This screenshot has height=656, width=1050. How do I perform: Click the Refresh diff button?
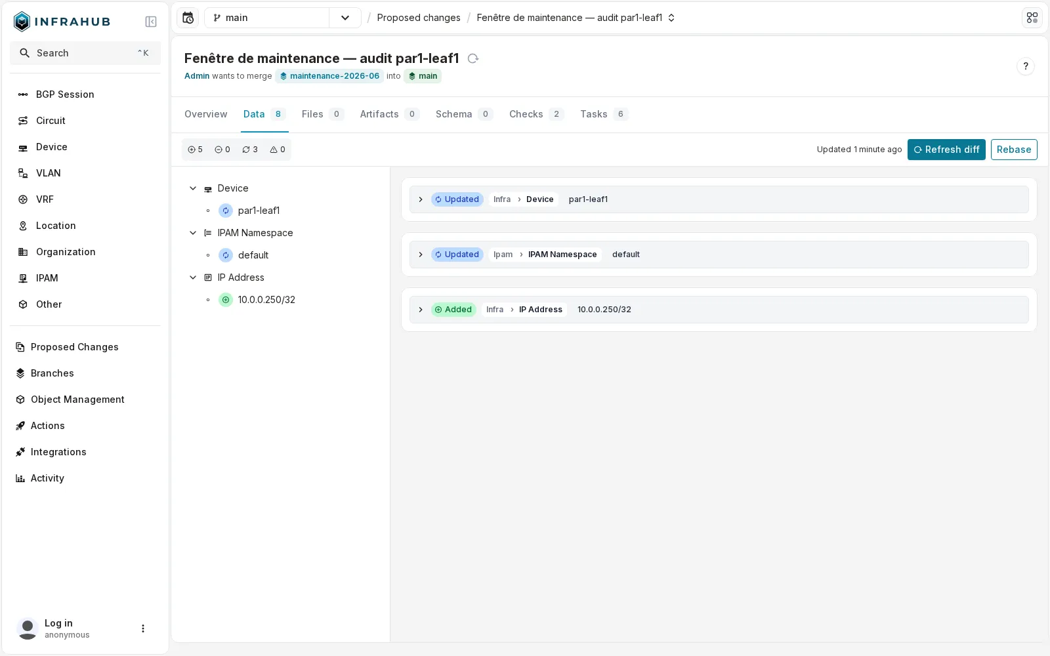(946, 150)
